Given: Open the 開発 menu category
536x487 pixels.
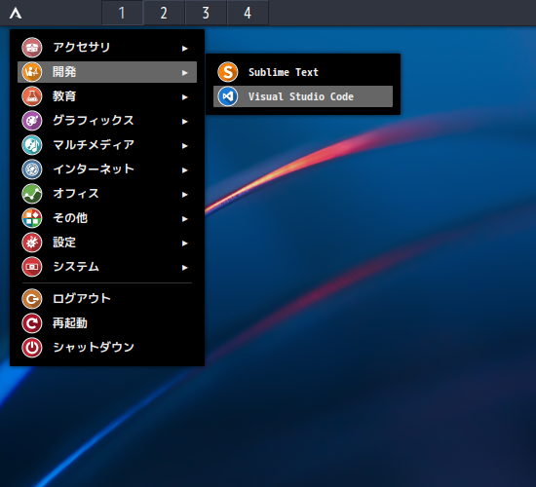Looking at the screenshot, I should tap(107, 72).
